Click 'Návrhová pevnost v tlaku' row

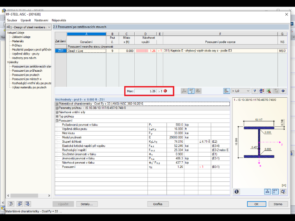coord(142,163)
